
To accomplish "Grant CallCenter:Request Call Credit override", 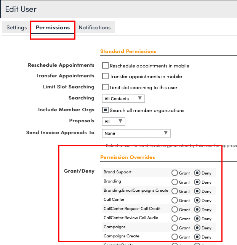I will coord(175,209).
